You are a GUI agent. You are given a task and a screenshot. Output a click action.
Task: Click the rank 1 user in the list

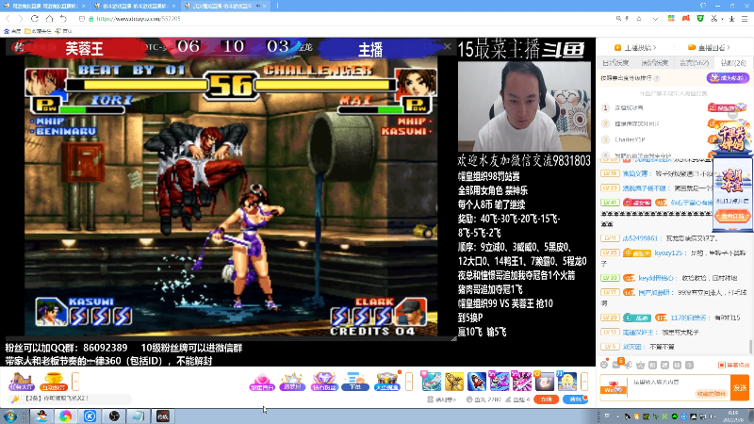[x=629, y=107]
